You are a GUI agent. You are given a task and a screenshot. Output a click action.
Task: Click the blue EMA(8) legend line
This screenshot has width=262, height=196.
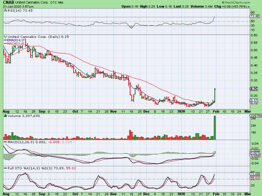click(5, 40)
